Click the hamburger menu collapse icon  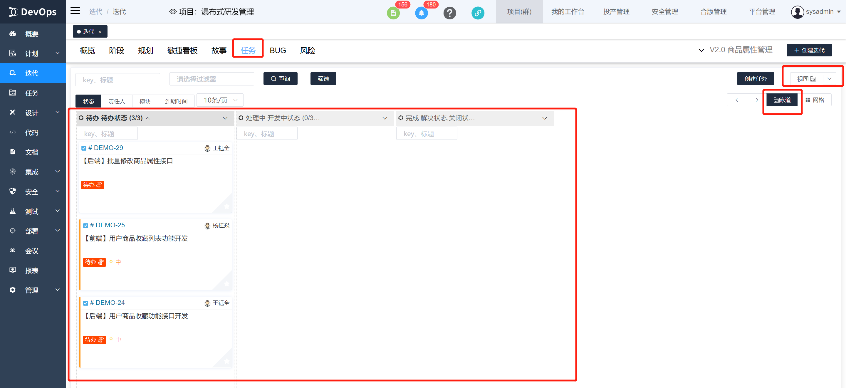click(75, 11)
